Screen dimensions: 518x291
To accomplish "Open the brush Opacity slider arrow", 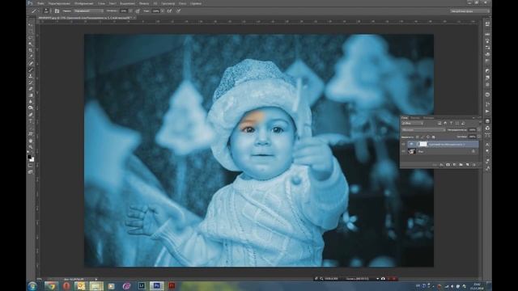I will tap(130, 11).
